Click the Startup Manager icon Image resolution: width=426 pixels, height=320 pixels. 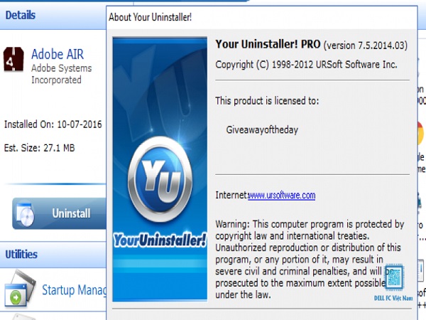point(21,288)
